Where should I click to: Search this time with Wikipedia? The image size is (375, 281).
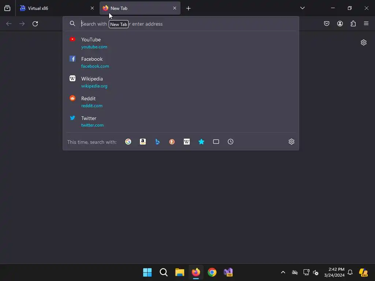pos(186,142)
